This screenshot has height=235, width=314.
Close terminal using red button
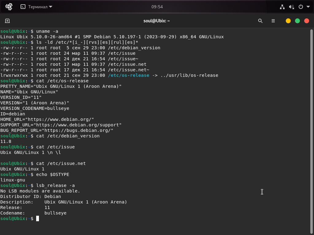307,21
